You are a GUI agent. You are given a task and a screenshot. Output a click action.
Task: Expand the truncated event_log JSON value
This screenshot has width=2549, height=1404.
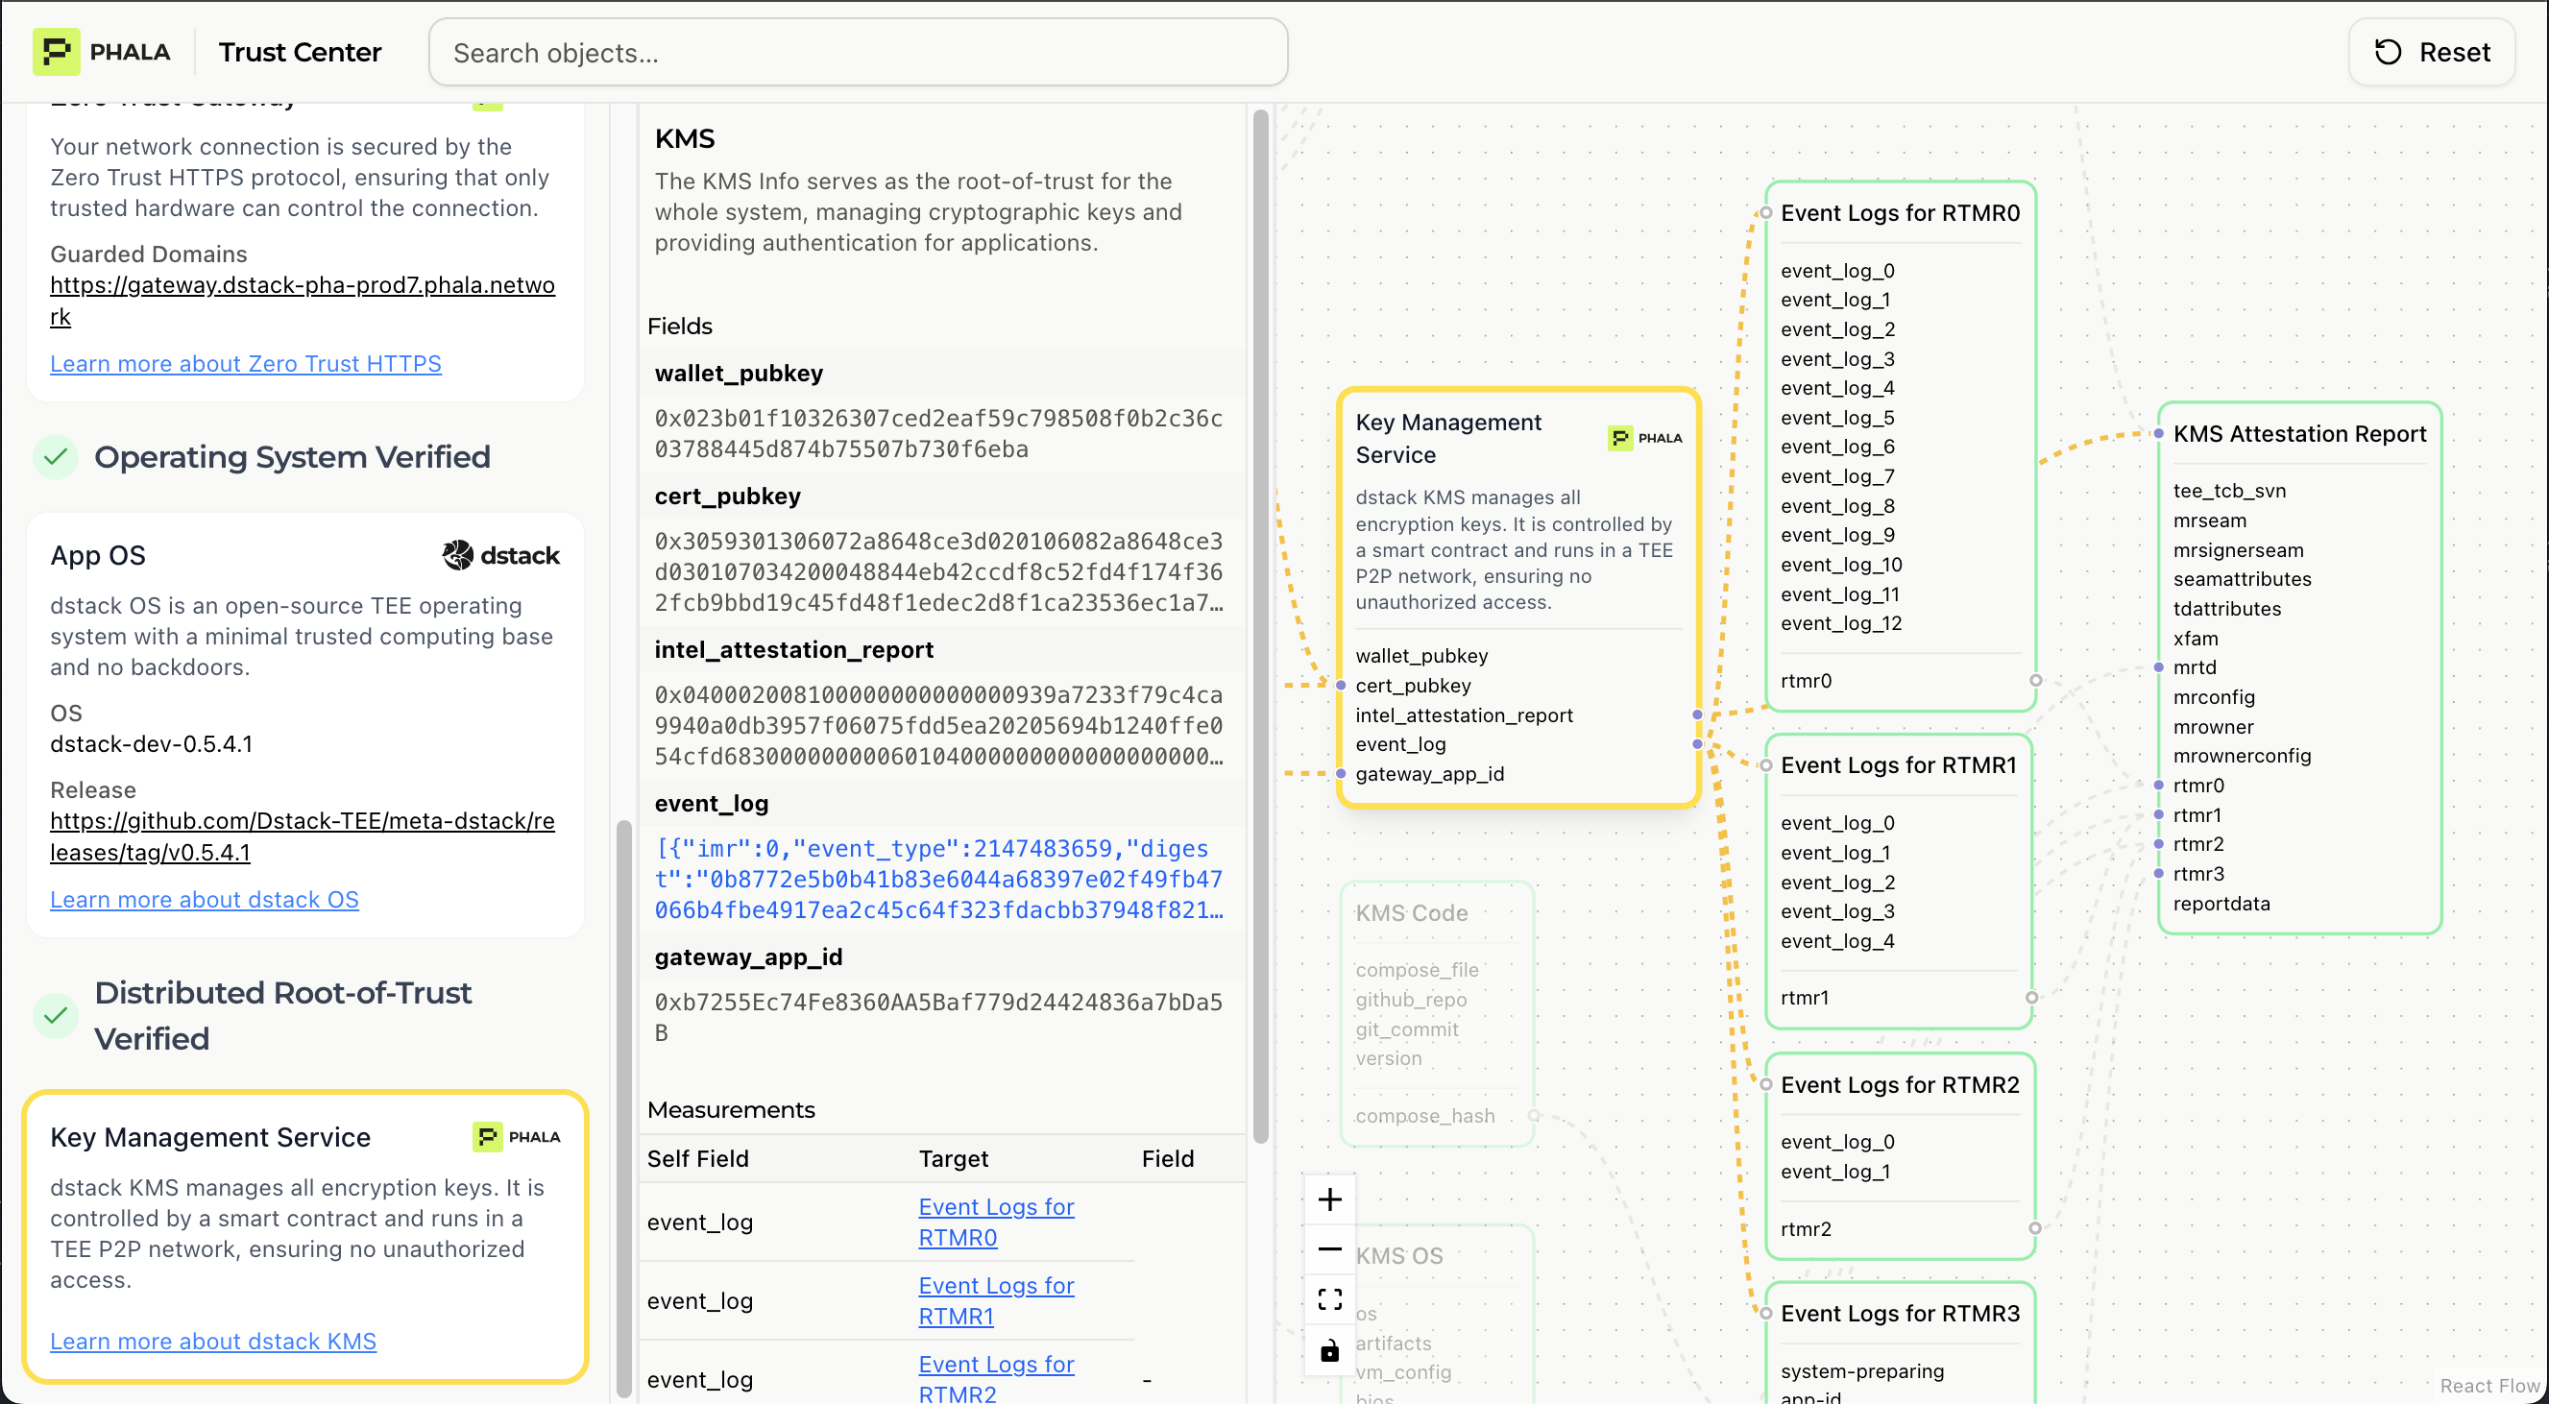(x=938, y=879)
